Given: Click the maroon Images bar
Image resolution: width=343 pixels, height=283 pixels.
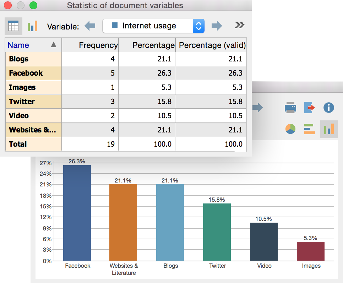Looking at the screenshot, I should [311, 251].
